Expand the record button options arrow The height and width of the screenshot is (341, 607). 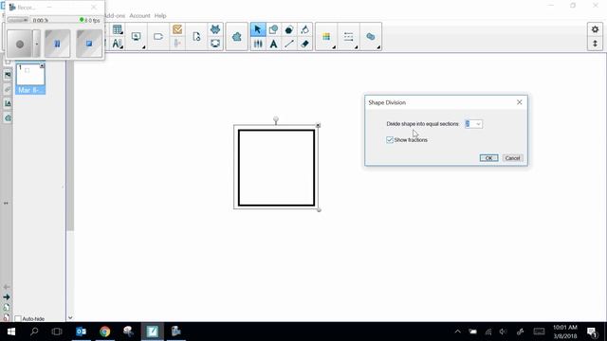(36, 44)
